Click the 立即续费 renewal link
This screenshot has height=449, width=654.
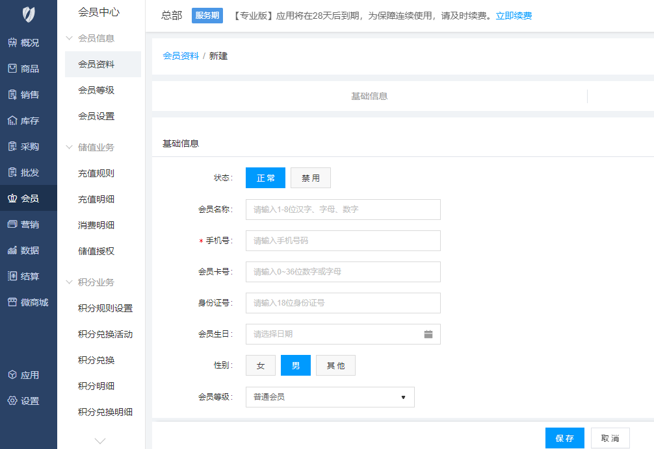pos(514,16)
